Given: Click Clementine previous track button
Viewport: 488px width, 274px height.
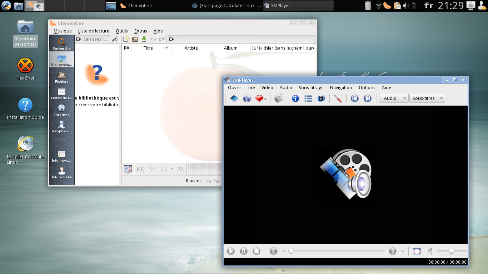Looking at the screenshot, I should 141,169.
